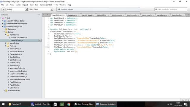Collapse the Scripts folder
This screenshot has width=190, height=107.
coord(4,32)
